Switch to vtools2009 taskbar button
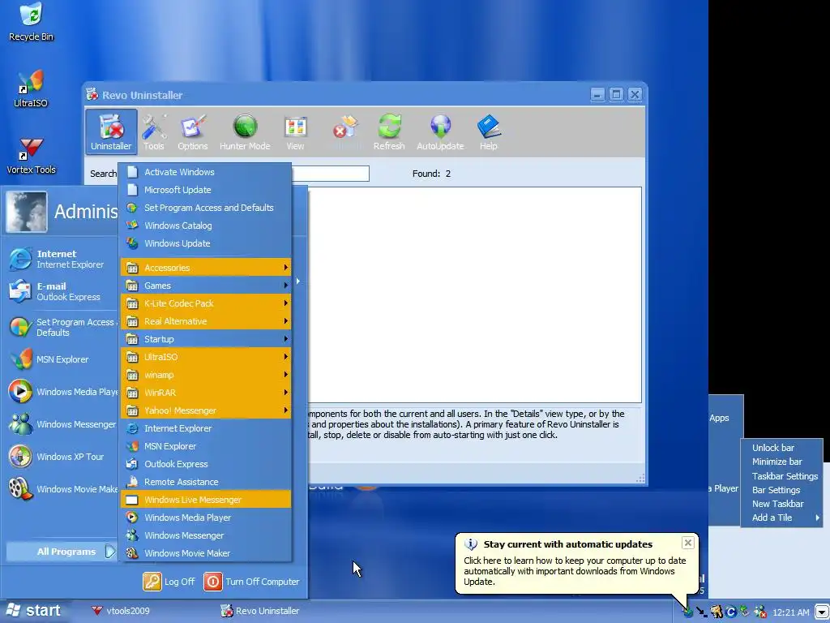This screenshot has height=623, width=830. [x=121, y=611]
